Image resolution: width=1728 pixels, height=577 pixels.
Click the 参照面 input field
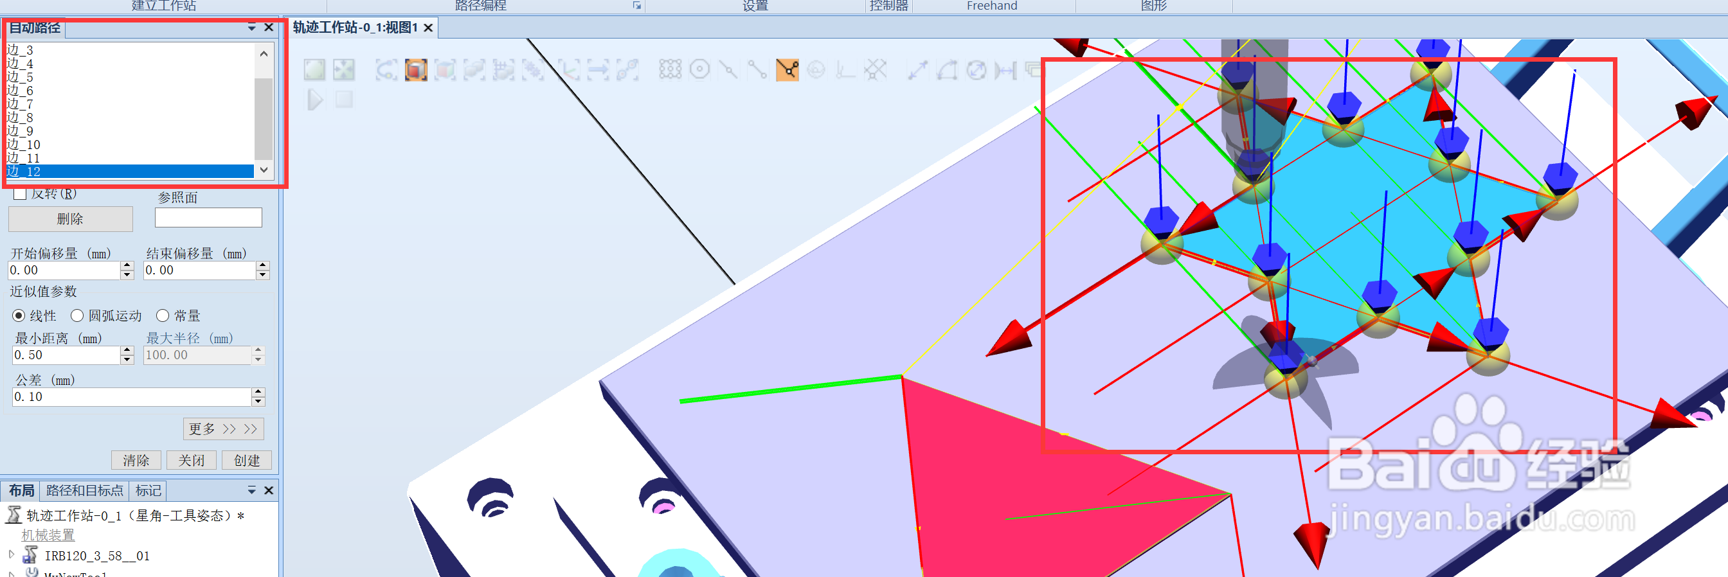(209, 218)
